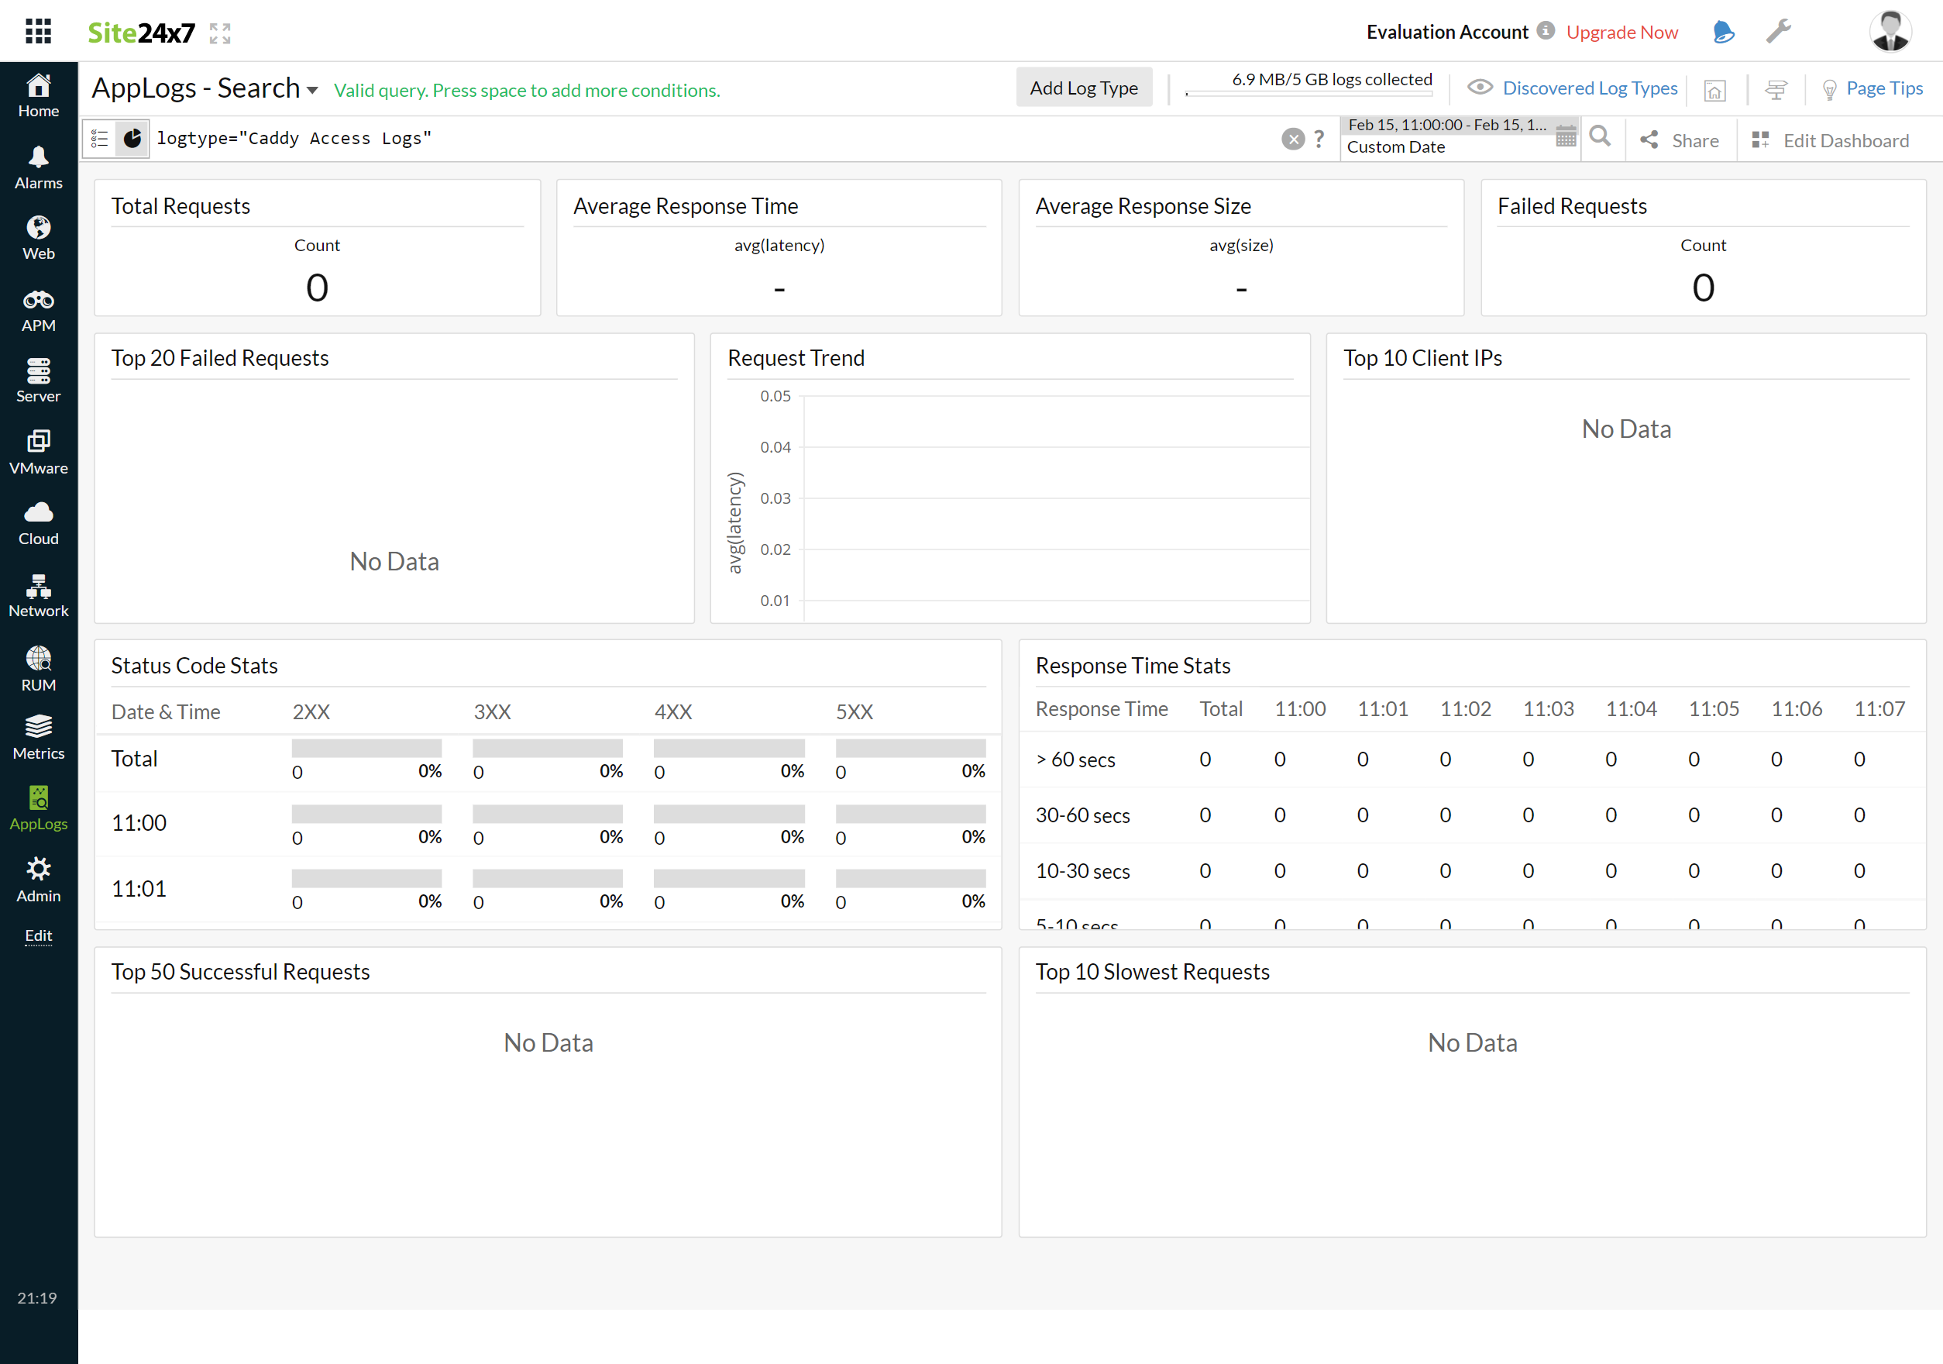The width and height of the screenshot is (1943, 1364).
Task: Toggle the pie chart view for query results
Action: tap(132, 138)
